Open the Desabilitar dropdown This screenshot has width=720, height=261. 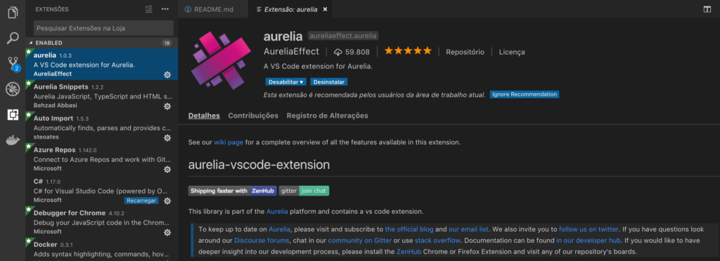(285, 82)
